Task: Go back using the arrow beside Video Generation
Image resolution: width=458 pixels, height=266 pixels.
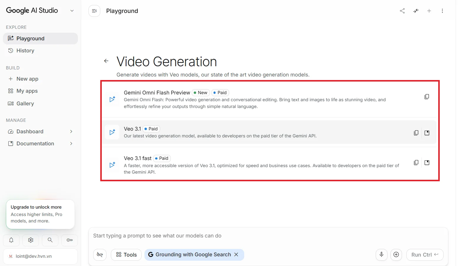Action: point(106,61)
